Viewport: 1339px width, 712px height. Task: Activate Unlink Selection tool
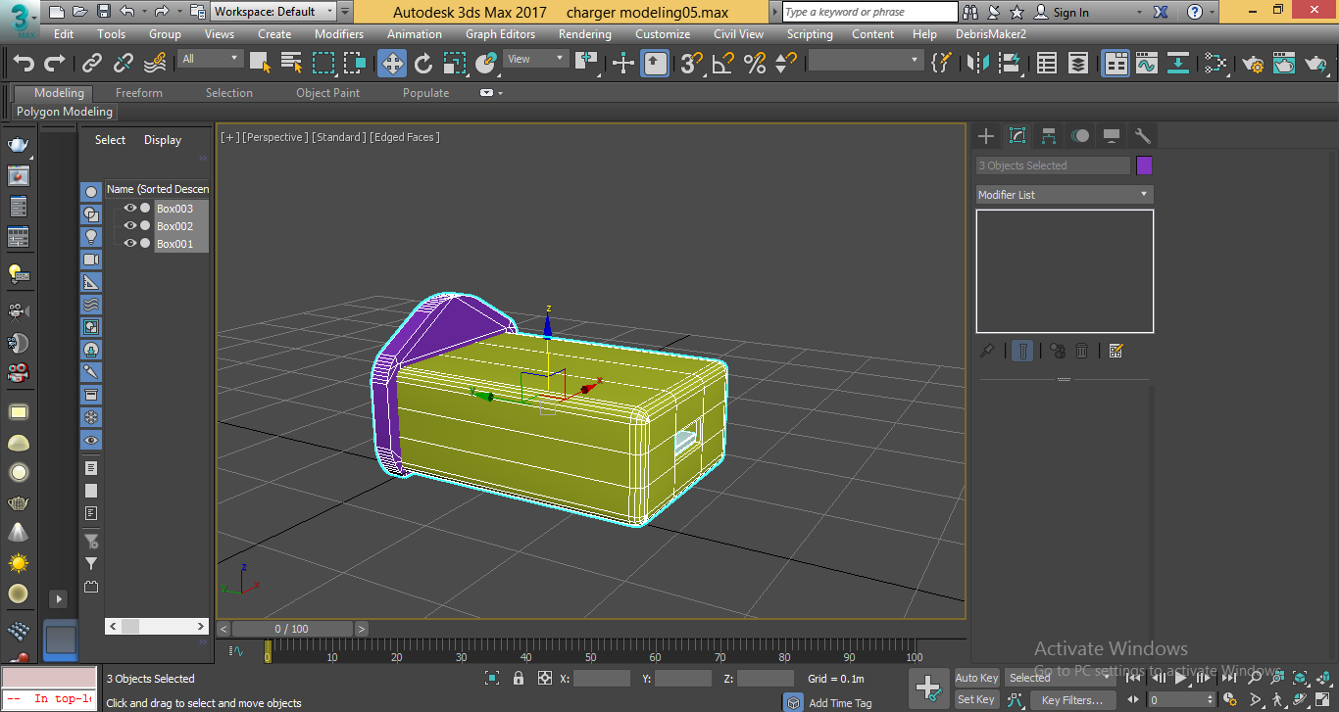(x=124, y=64)
